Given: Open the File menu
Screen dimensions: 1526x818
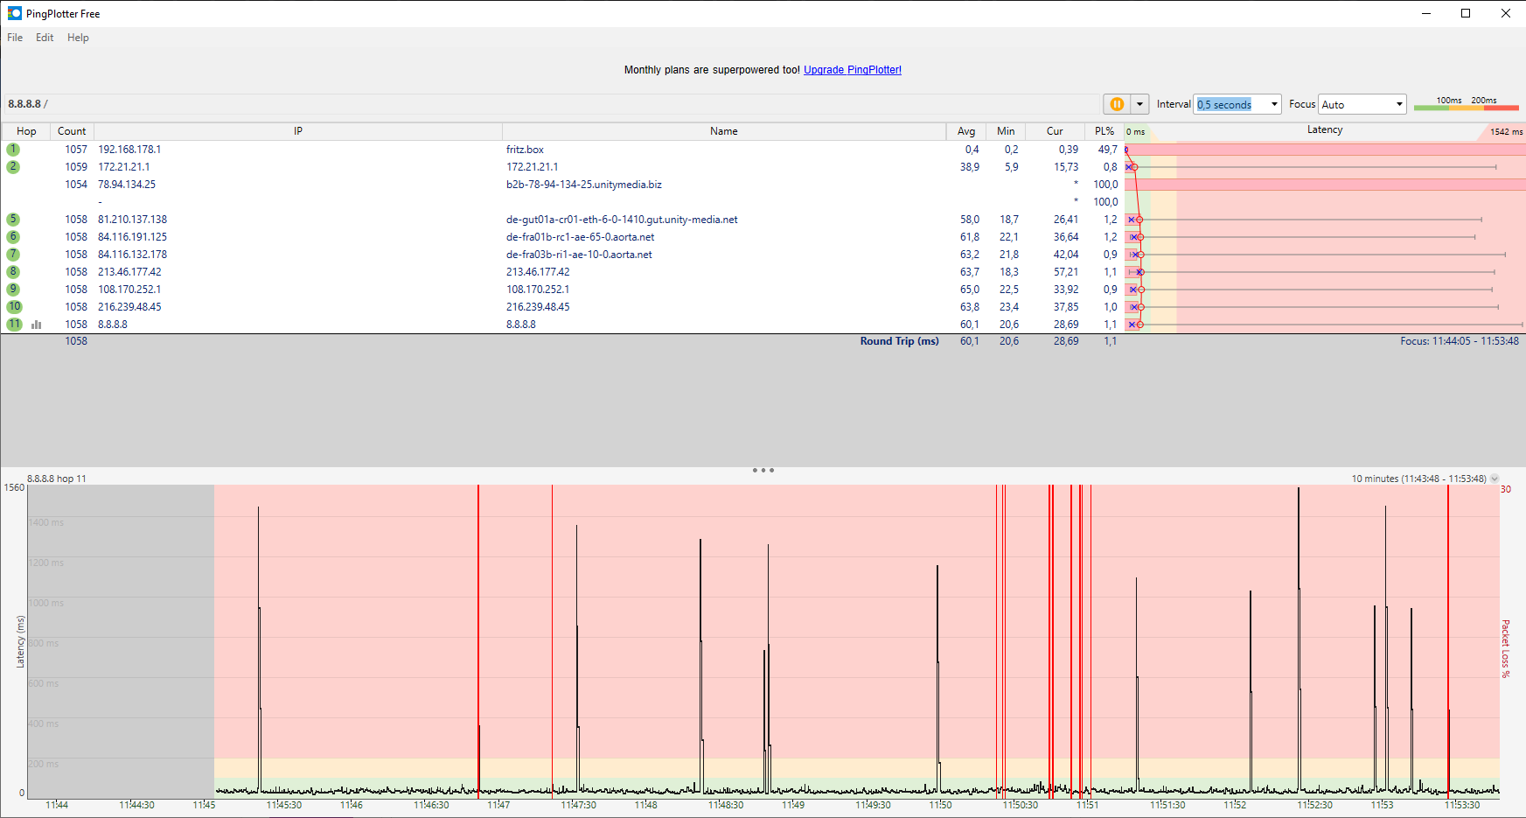Looking at the screenshot, I should coord(15,38).
